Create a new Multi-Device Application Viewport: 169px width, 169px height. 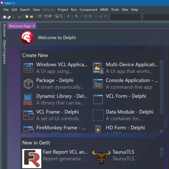(x=125, y=68)
